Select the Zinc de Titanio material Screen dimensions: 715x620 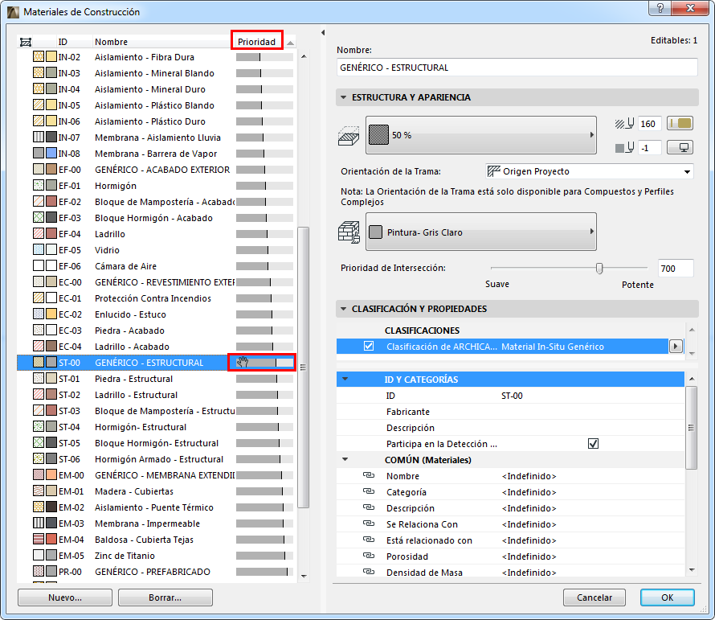[157, 555]
